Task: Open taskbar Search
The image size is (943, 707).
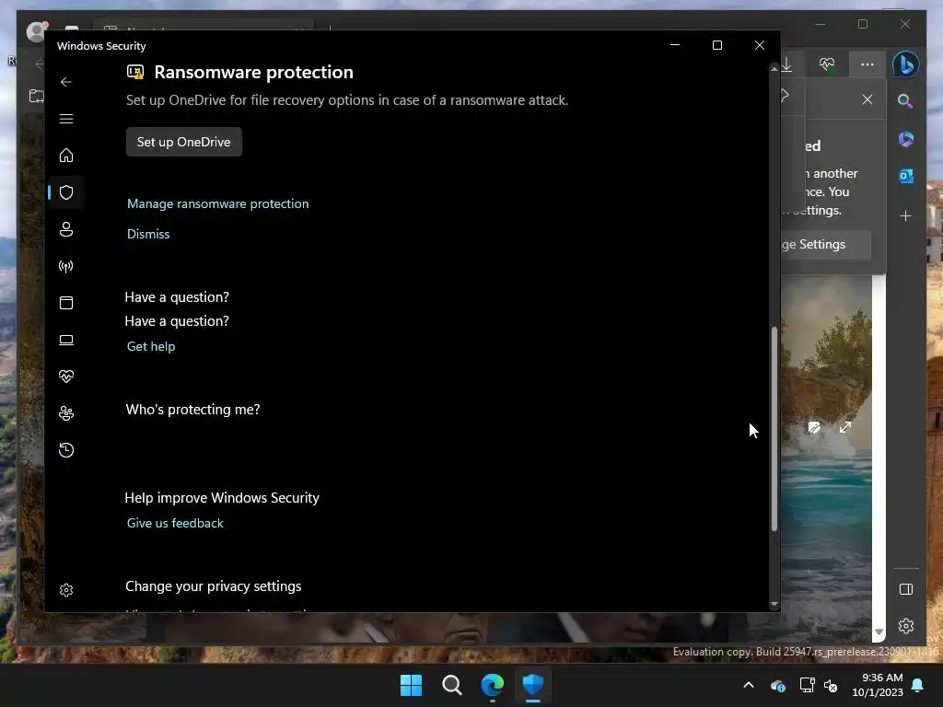Action: [x=451, y=685]
